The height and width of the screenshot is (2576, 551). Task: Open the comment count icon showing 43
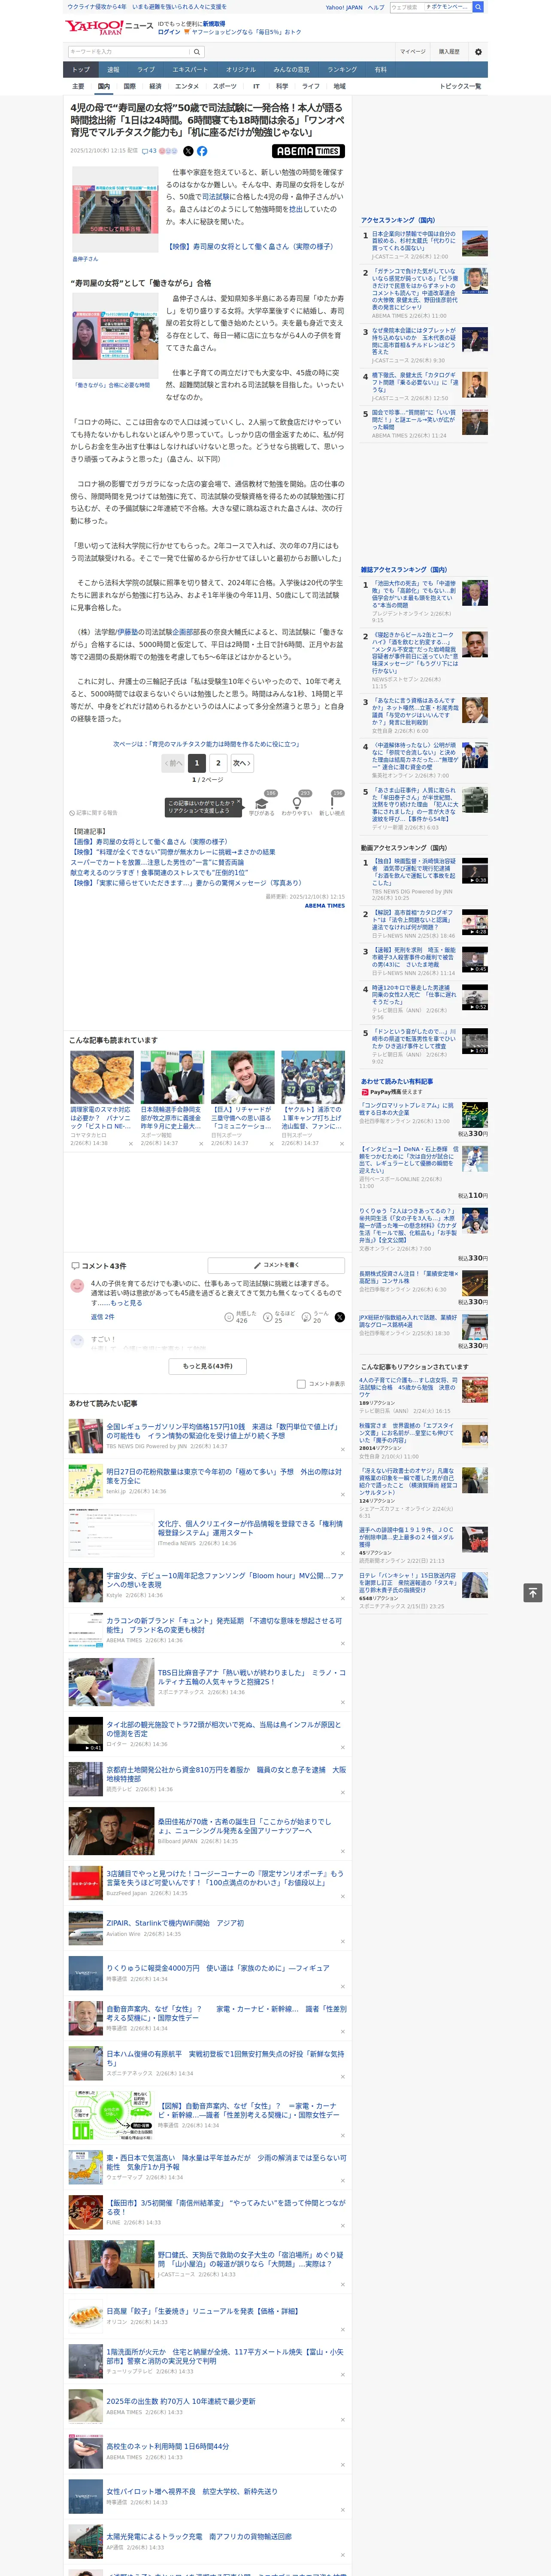click(149, 151)
